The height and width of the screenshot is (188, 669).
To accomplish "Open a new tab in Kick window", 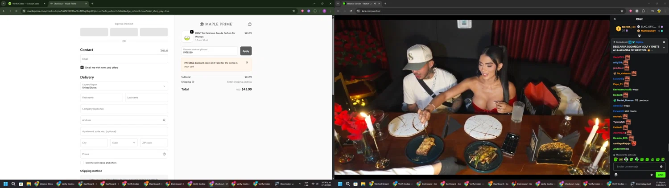I will click(385, 4).
